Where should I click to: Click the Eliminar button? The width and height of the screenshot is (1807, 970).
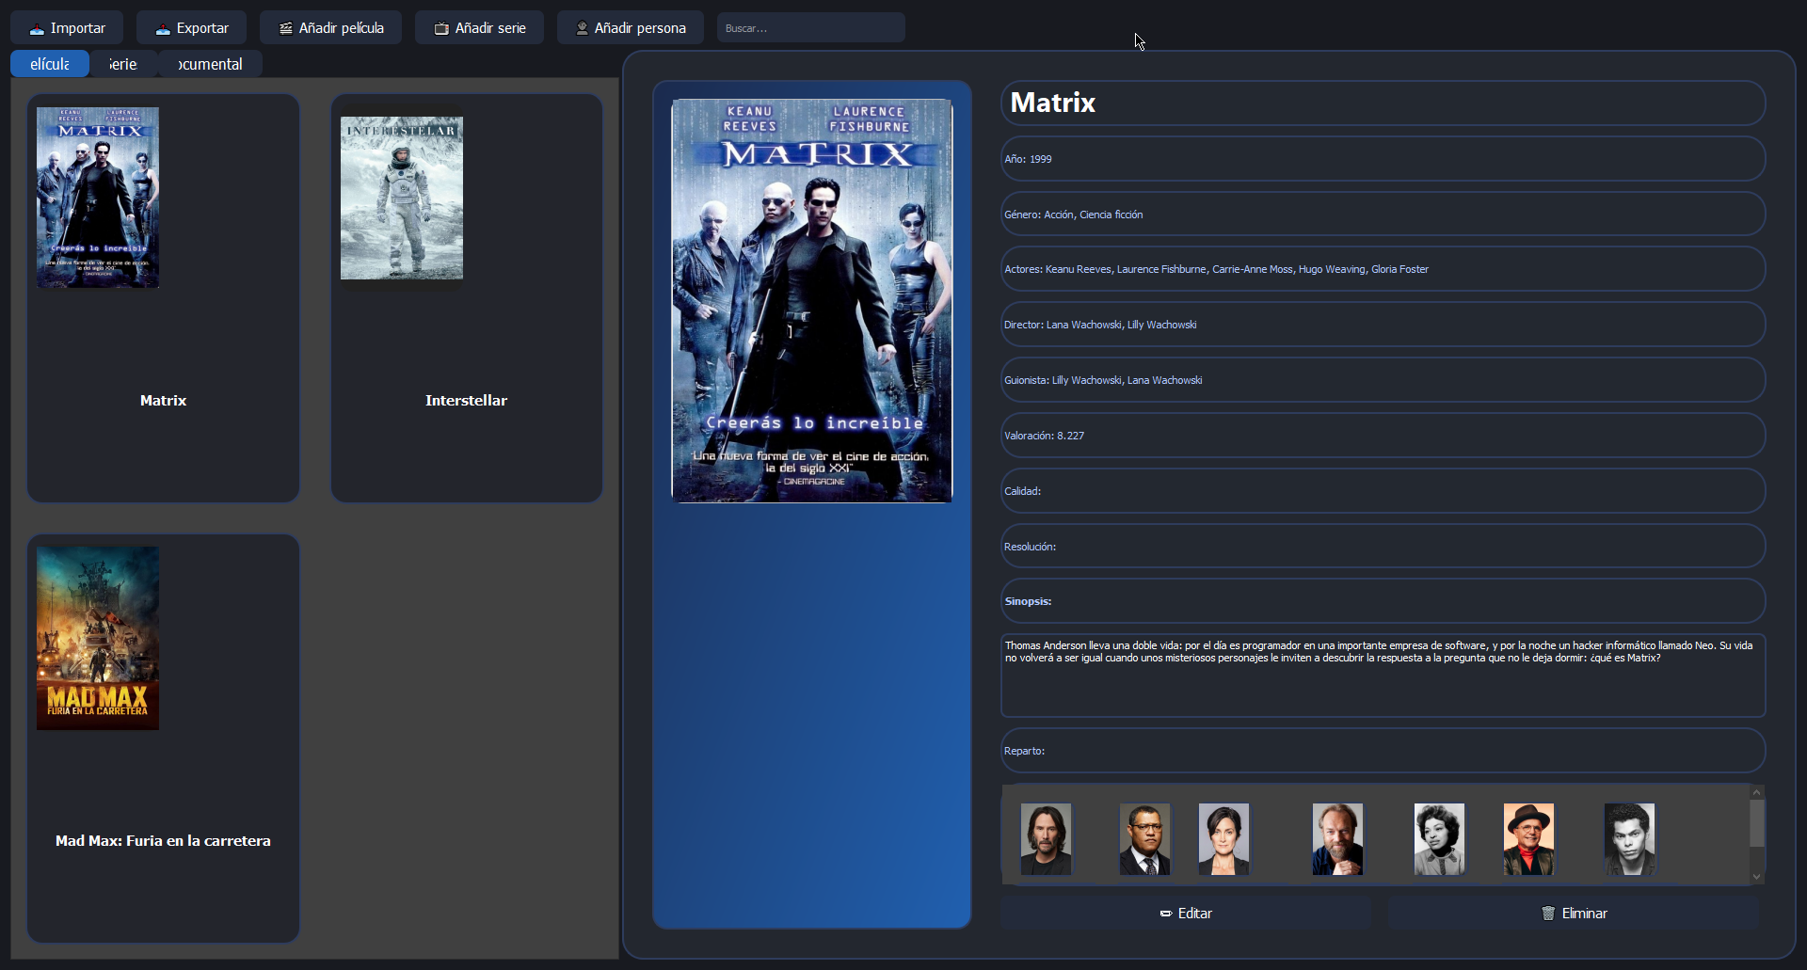point(1574,914)
